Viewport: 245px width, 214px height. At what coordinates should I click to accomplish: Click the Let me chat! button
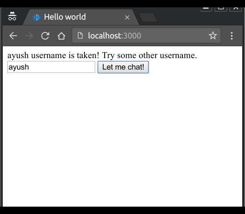(123, 67)
